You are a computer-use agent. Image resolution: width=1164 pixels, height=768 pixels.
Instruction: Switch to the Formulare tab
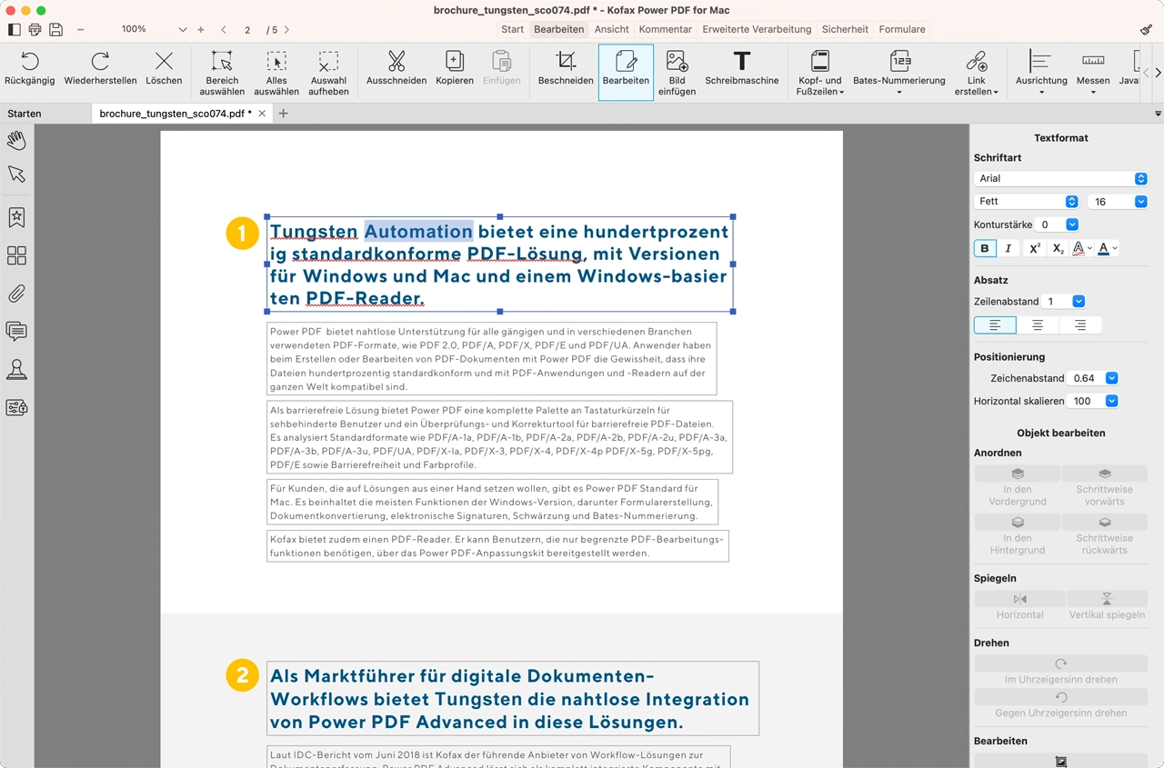902,29
